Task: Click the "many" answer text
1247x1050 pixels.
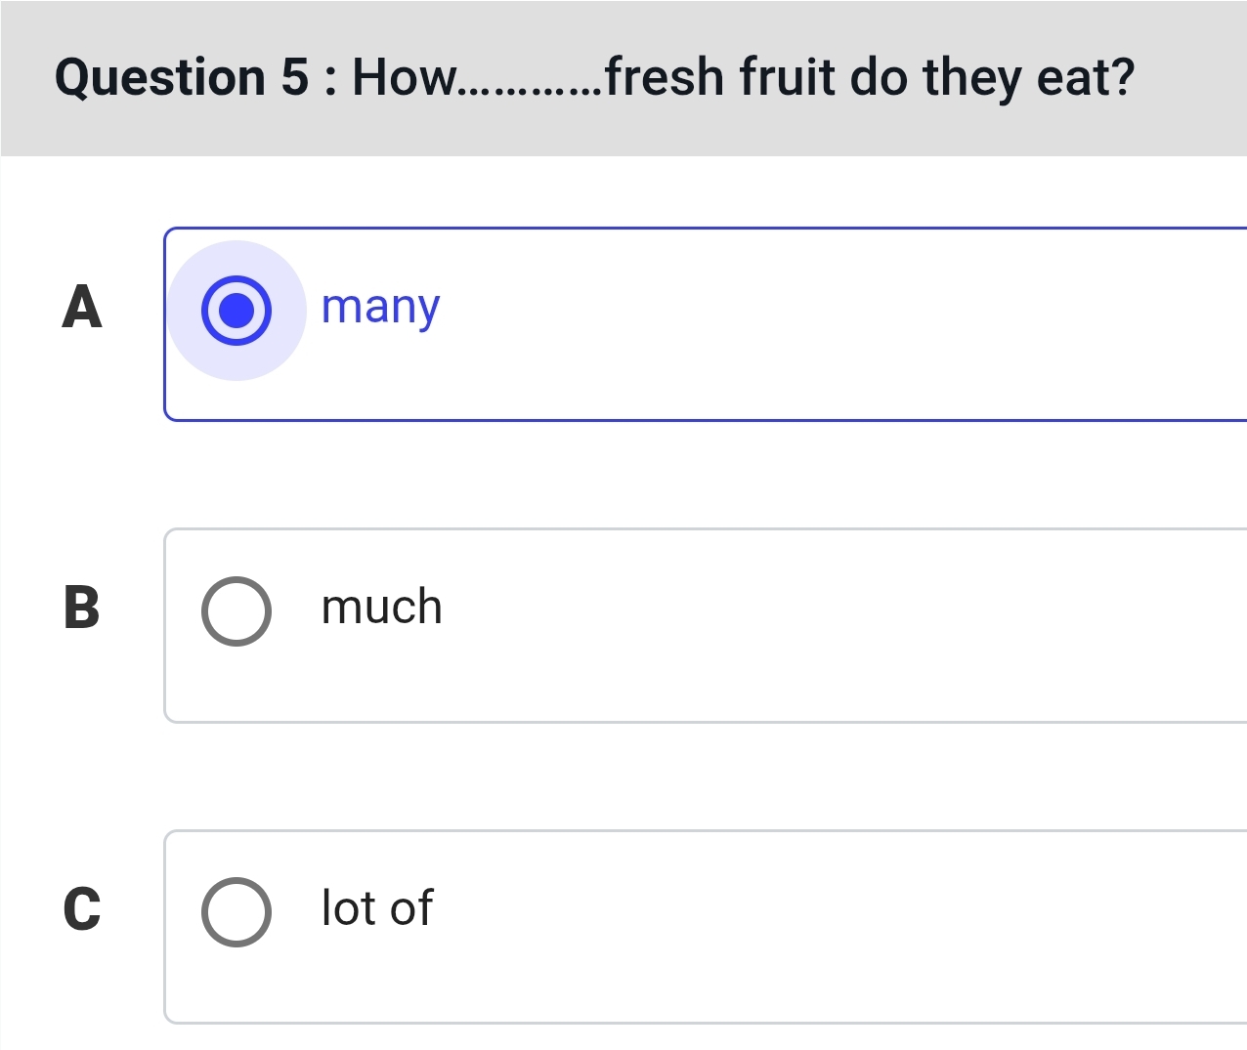Action: 380,308
